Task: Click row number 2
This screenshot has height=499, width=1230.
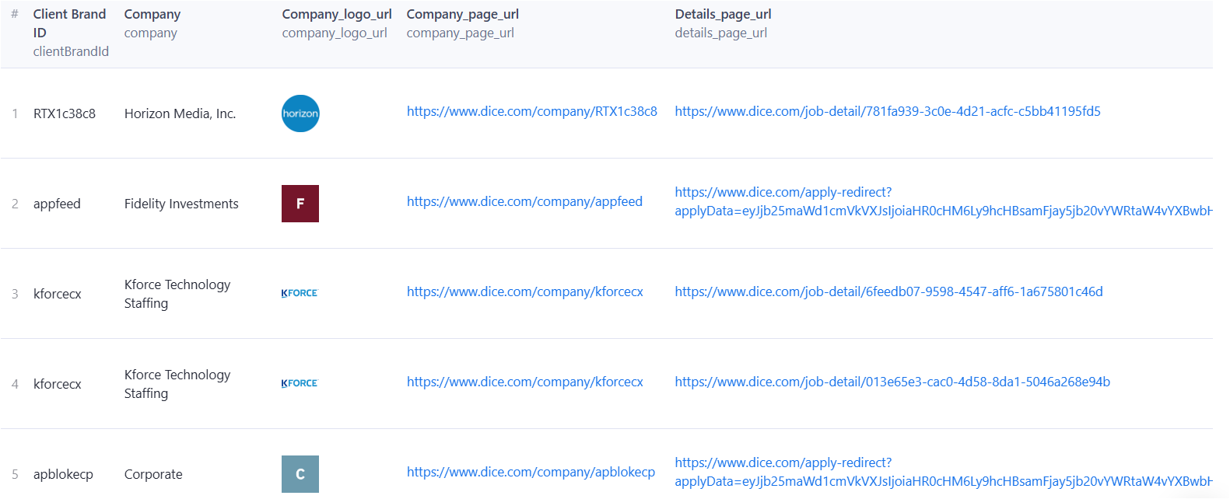Action: click(15, 204)
